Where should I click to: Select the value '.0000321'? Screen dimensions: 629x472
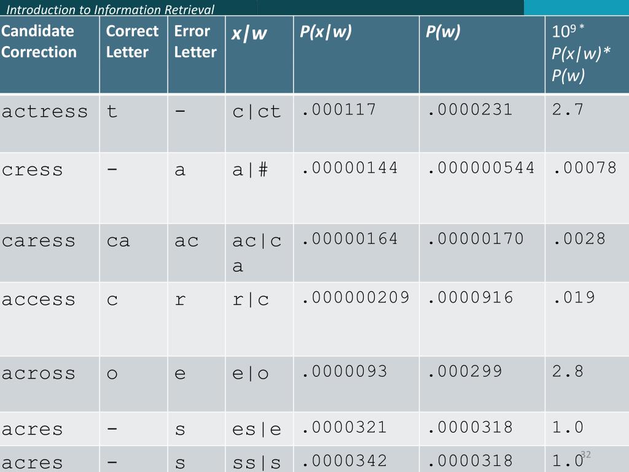tap(345, 427)
